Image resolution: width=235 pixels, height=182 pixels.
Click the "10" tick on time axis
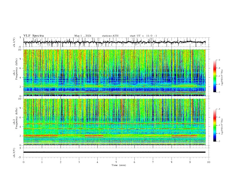pos(209,162)
